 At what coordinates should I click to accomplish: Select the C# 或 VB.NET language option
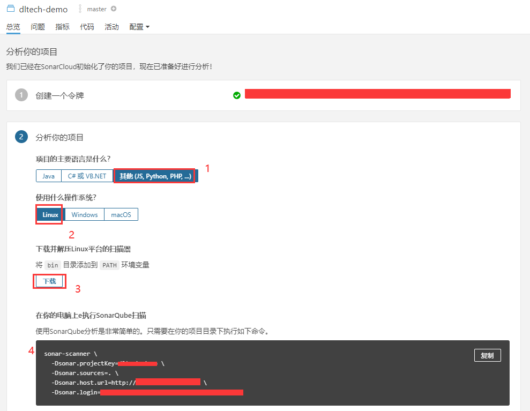pyautogui.click(x=87, y=175)
